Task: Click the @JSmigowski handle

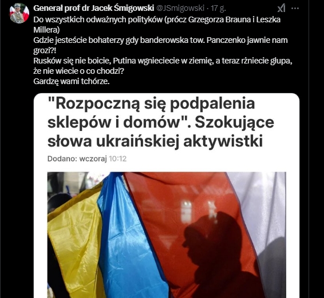Action: (180, 8)
